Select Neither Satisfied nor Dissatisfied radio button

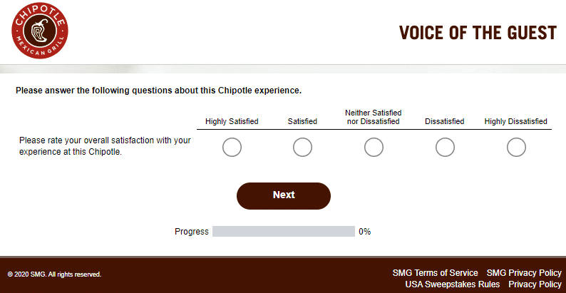tap(374, 148)
